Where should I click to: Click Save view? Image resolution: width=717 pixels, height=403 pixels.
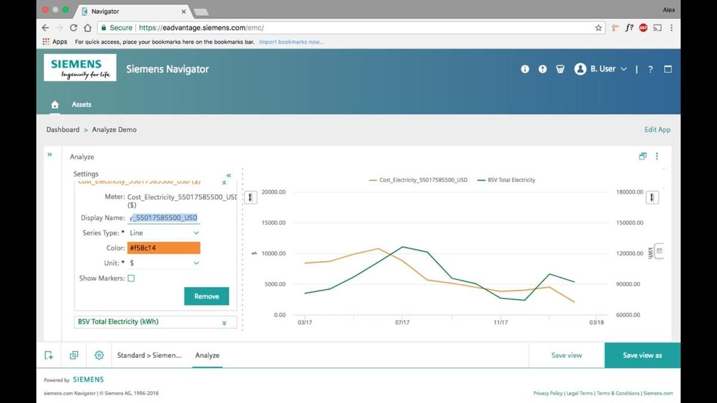click(566, 355)
